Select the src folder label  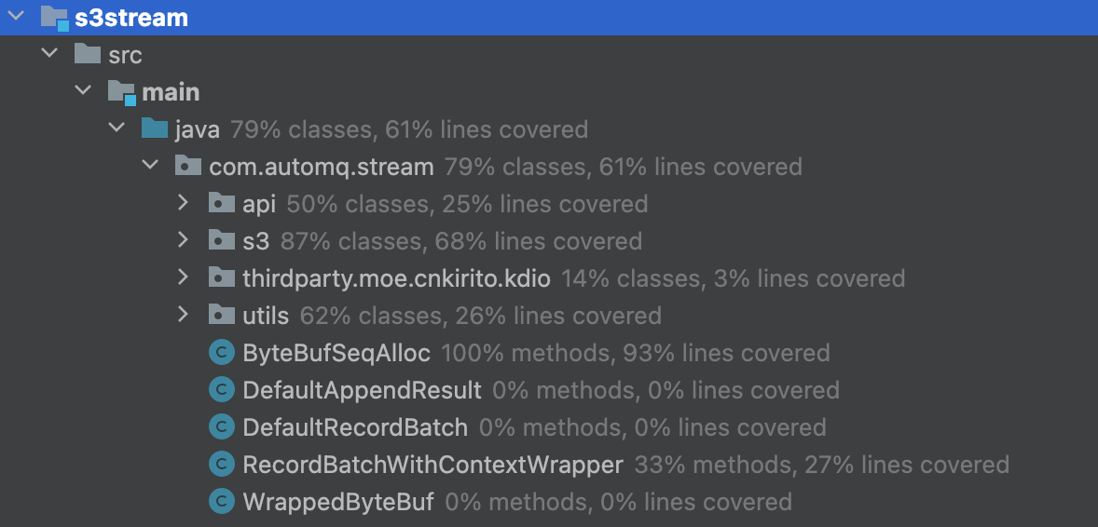point(125,55)
